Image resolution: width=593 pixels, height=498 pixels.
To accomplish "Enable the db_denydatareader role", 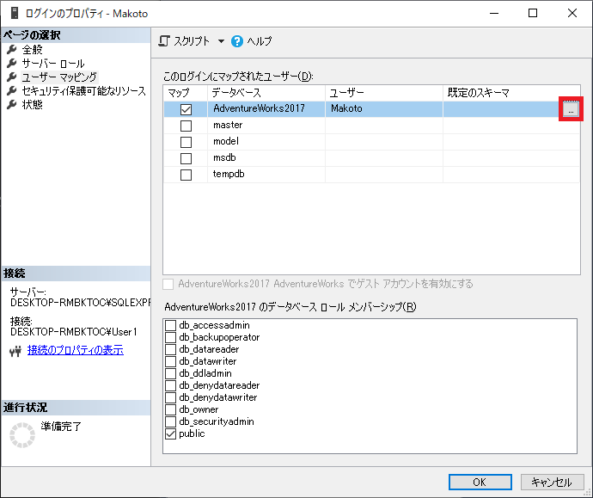I will click(x=170, y=385).
